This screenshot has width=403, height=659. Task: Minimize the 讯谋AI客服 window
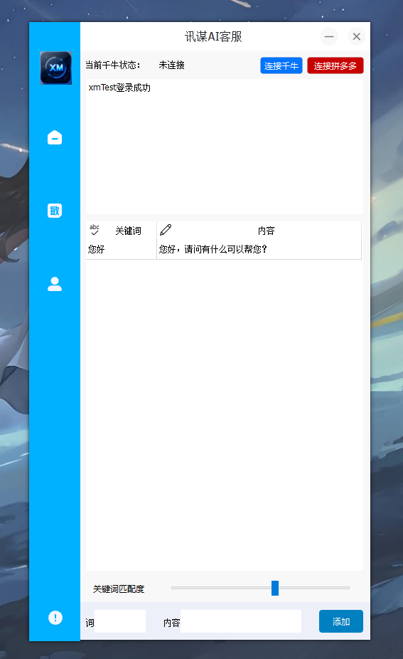(x=329, y=36)
